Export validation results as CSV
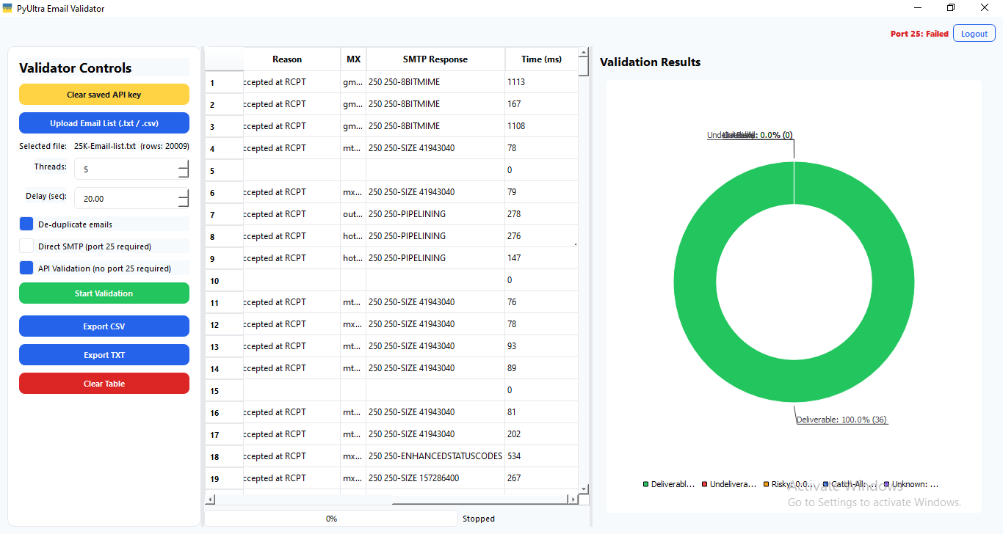Image resolution: width=1003 pixels, height=534 pixels. 104,326
